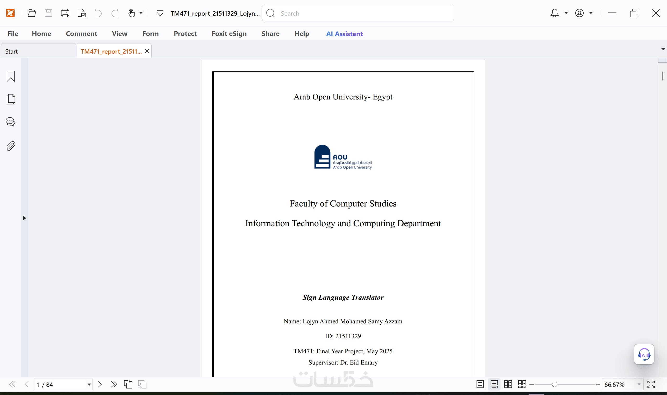Toggle continuous page view mode
This screenshot has width=667, height=395.
494,384
